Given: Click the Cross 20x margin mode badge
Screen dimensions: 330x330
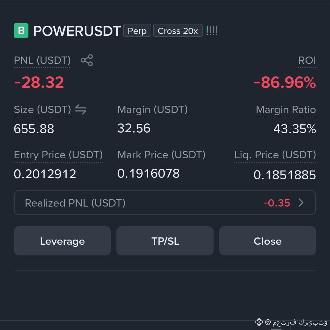Looking at the screenshot, I should (178, 31).
